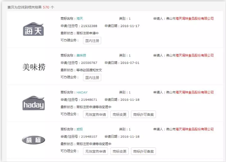
Task: Click status text 等待驳回通知发文
Action: click(89, 70)
